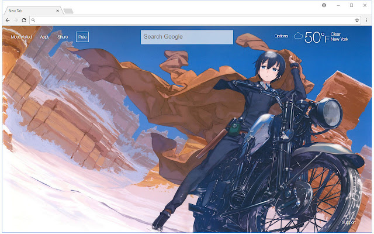This screenshot has height=234, width=374.
Task: Open the Support link
Action: [x=349, y=222]
